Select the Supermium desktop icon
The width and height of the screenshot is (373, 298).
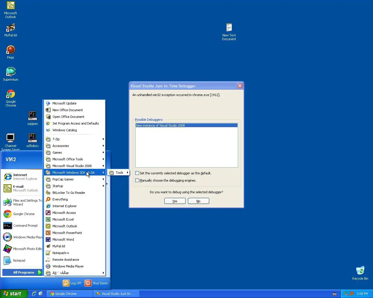click(10, 74)
